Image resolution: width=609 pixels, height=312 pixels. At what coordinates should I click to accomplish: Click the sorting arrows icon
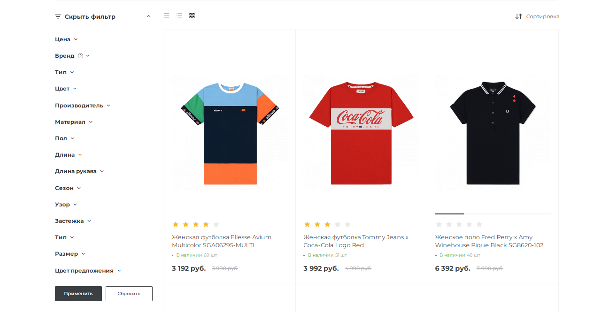pos(518,16)
